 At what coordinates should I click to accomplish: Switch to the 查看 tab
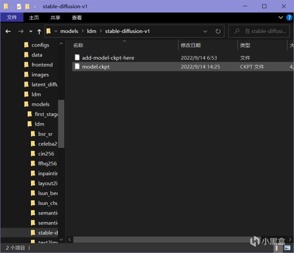(x=77, y=18)
